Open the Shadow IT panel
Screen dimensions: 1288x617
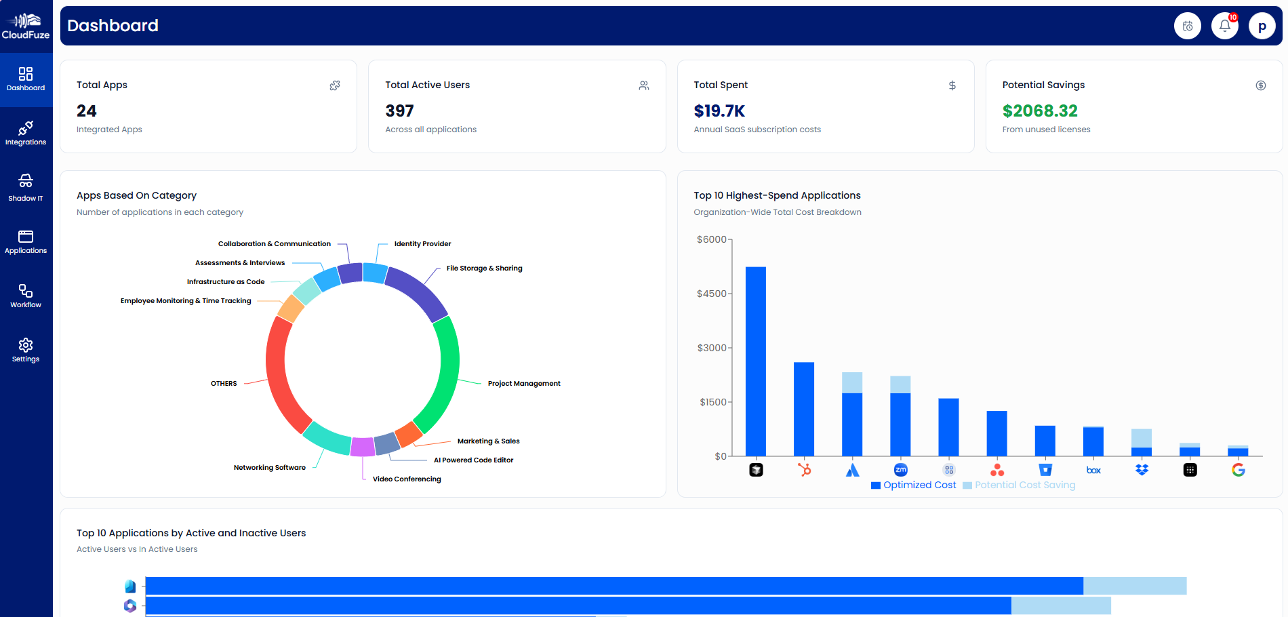coord(26,187)
